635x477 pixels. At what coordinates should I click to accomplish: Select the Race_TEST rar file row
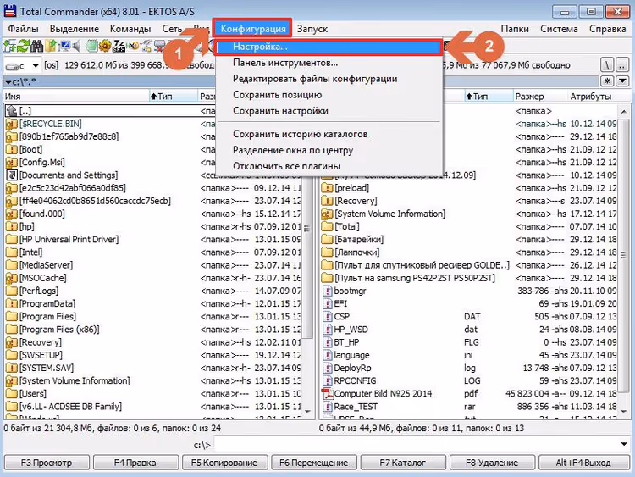coord(469,407)
